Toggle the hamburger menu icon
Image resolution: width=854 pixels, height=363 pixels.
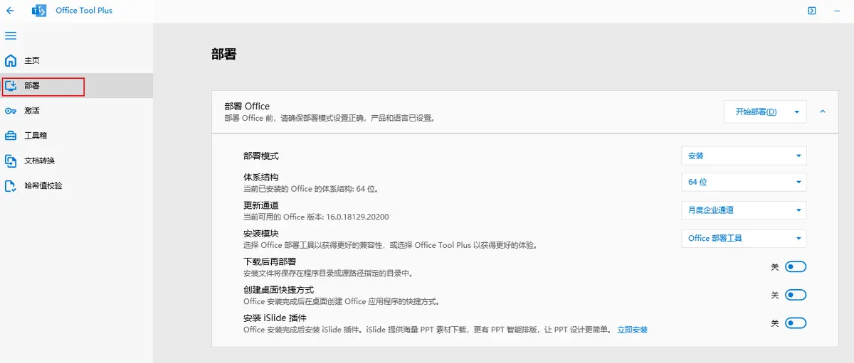pyautogui.click(x=11, y=36)
